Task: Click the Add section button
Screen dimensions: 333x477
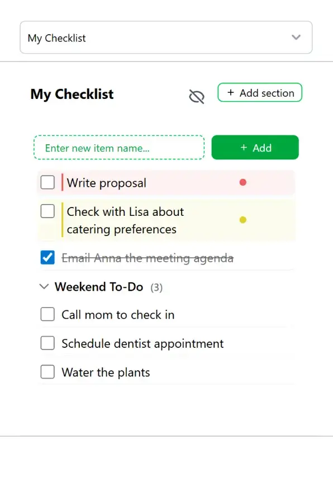Action: tap(260, 92)
